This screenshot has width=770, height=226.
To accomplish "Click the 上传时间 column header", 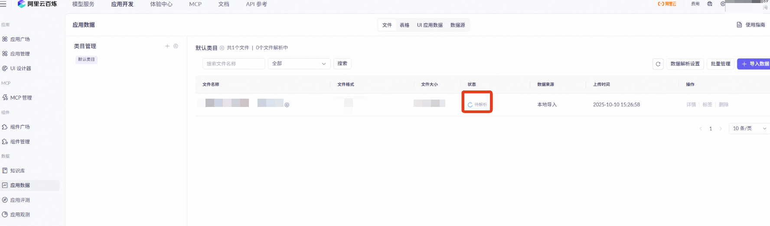I will (x=601, y=84).
